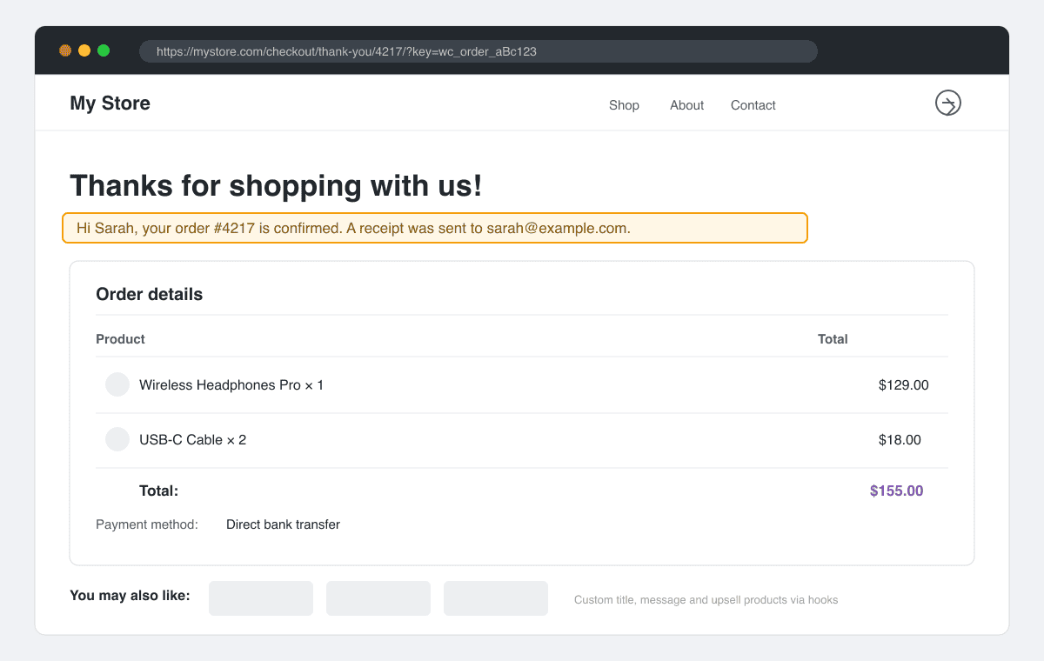Open the first upsell product placeholder
1044x661 pixels.
(261, 598)
